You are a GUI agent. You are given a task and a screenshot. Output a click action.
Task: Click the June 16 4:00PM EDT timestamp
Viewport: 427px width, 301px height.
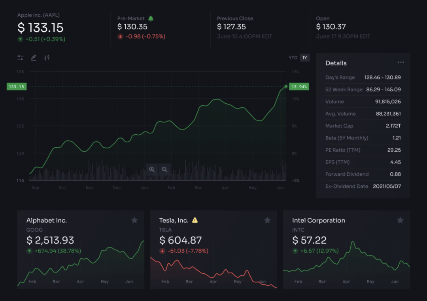(245, 36)
